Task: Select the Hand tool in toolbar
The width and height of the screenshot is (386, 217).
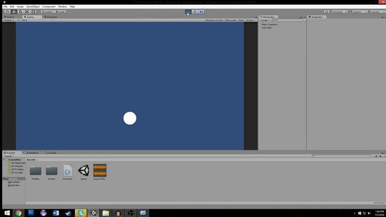Action: (x=7, y=12)
